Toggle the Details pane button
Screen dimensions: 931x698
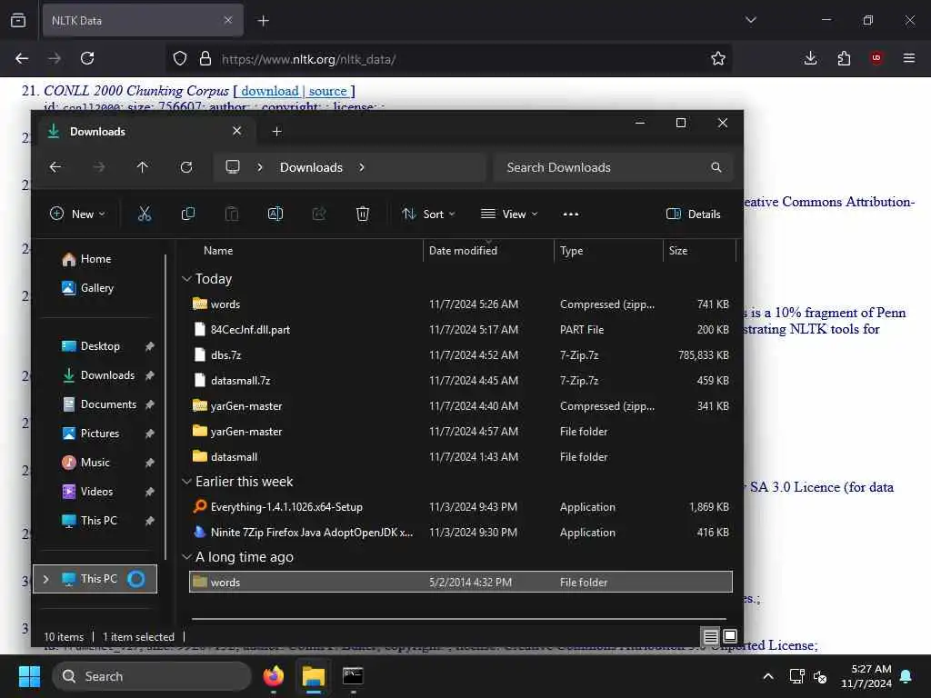point(694,214)
